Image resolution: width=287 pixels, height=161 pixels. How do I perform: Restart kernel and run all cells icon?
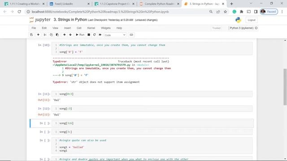pyautogui.click(x=100, y=35)
